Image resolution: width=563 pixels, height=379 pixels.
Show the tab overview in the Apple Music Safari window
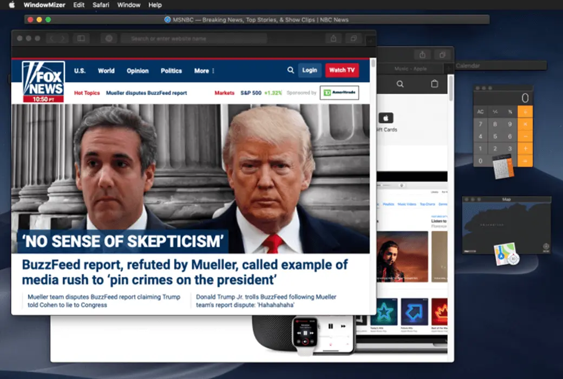tap(442, 55)
